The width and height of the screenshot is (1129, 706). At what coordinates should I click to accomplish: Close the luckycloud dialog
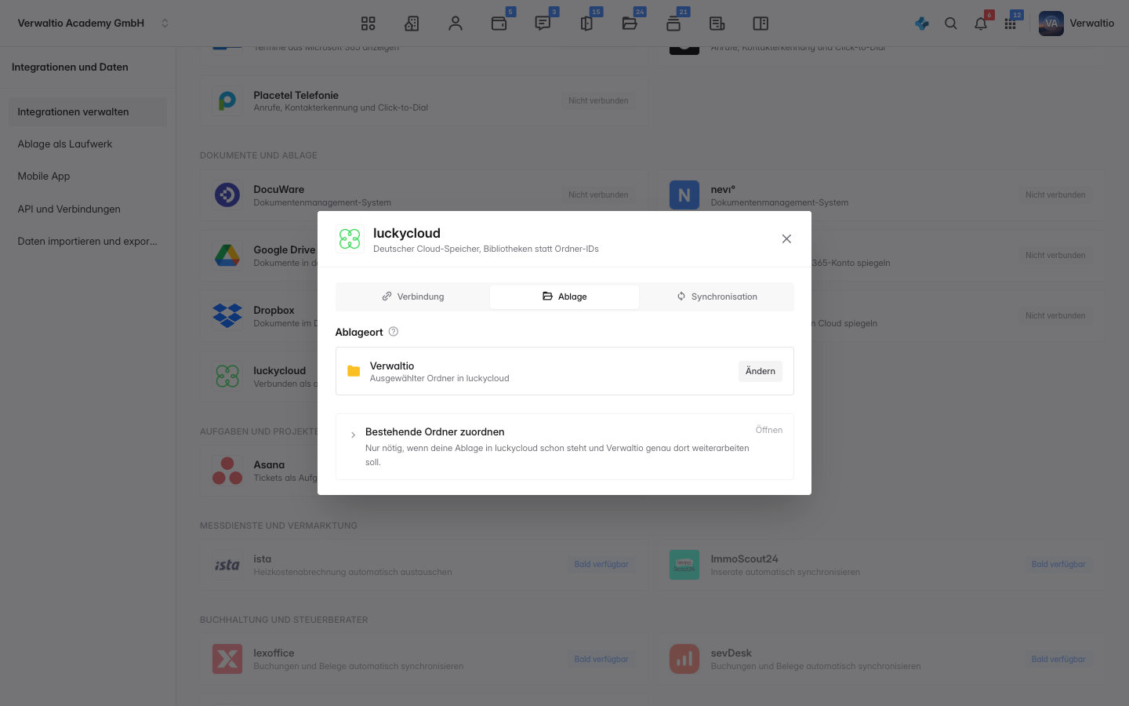786,239
